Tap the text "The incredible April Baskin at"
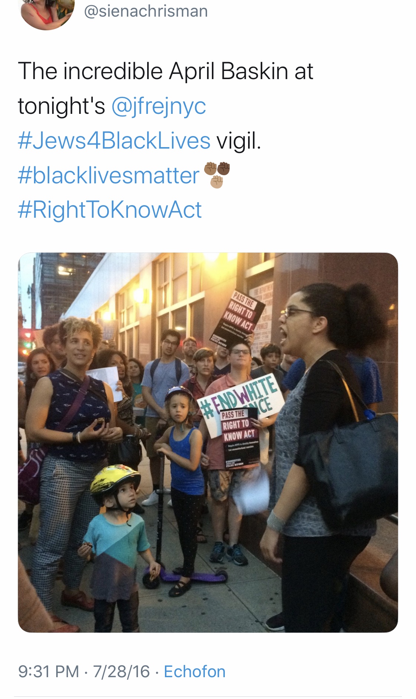Screen dimensions: 416x699 [x=166, y=71]
